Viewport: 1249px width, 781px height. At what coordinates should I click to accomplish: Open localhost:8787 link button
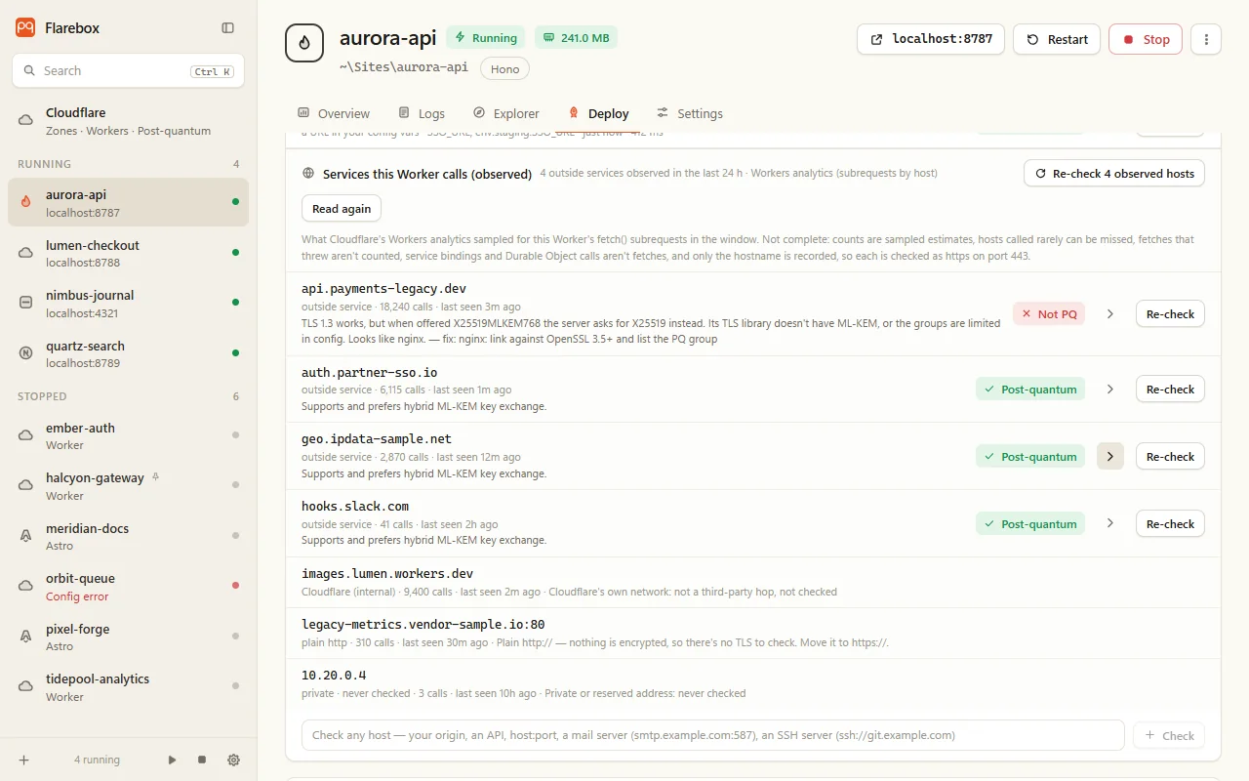click(x=931, y=39)
